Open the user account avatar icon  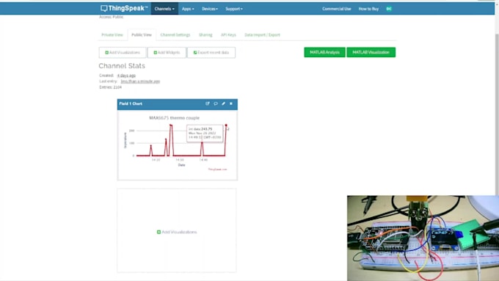pyautogui.click(x=389, y=9)
